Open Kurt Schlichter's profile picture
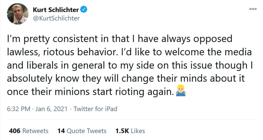Viewport: 263px width, 140px height. pos(17,14)
